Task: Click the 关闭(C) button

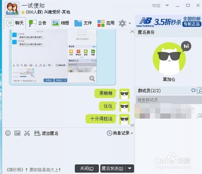Action: [87, 168]
